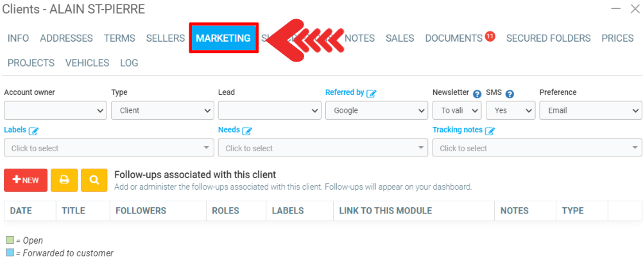Click the yellow print button
This screenshot has height=259, width=643.
[64, 180]
